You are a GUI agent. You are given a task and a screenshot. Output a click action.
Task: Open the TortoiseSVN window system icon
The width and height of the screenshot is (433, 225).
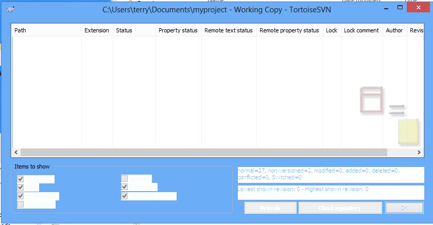click(11, 10)
